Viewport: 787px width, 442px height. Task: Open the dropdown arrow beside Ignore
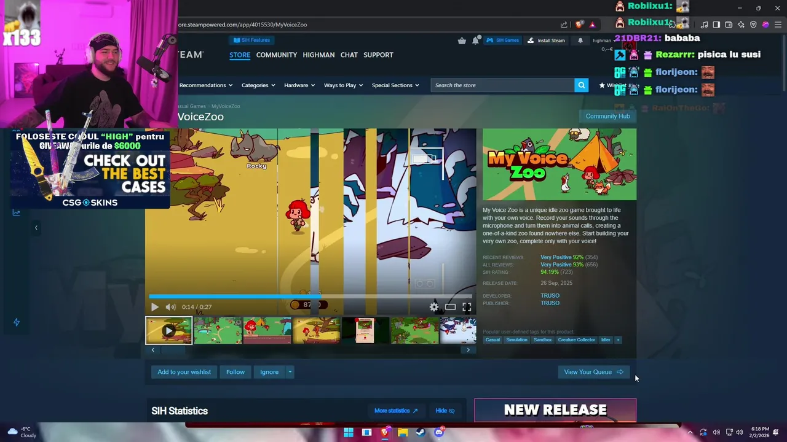(290, 372)
